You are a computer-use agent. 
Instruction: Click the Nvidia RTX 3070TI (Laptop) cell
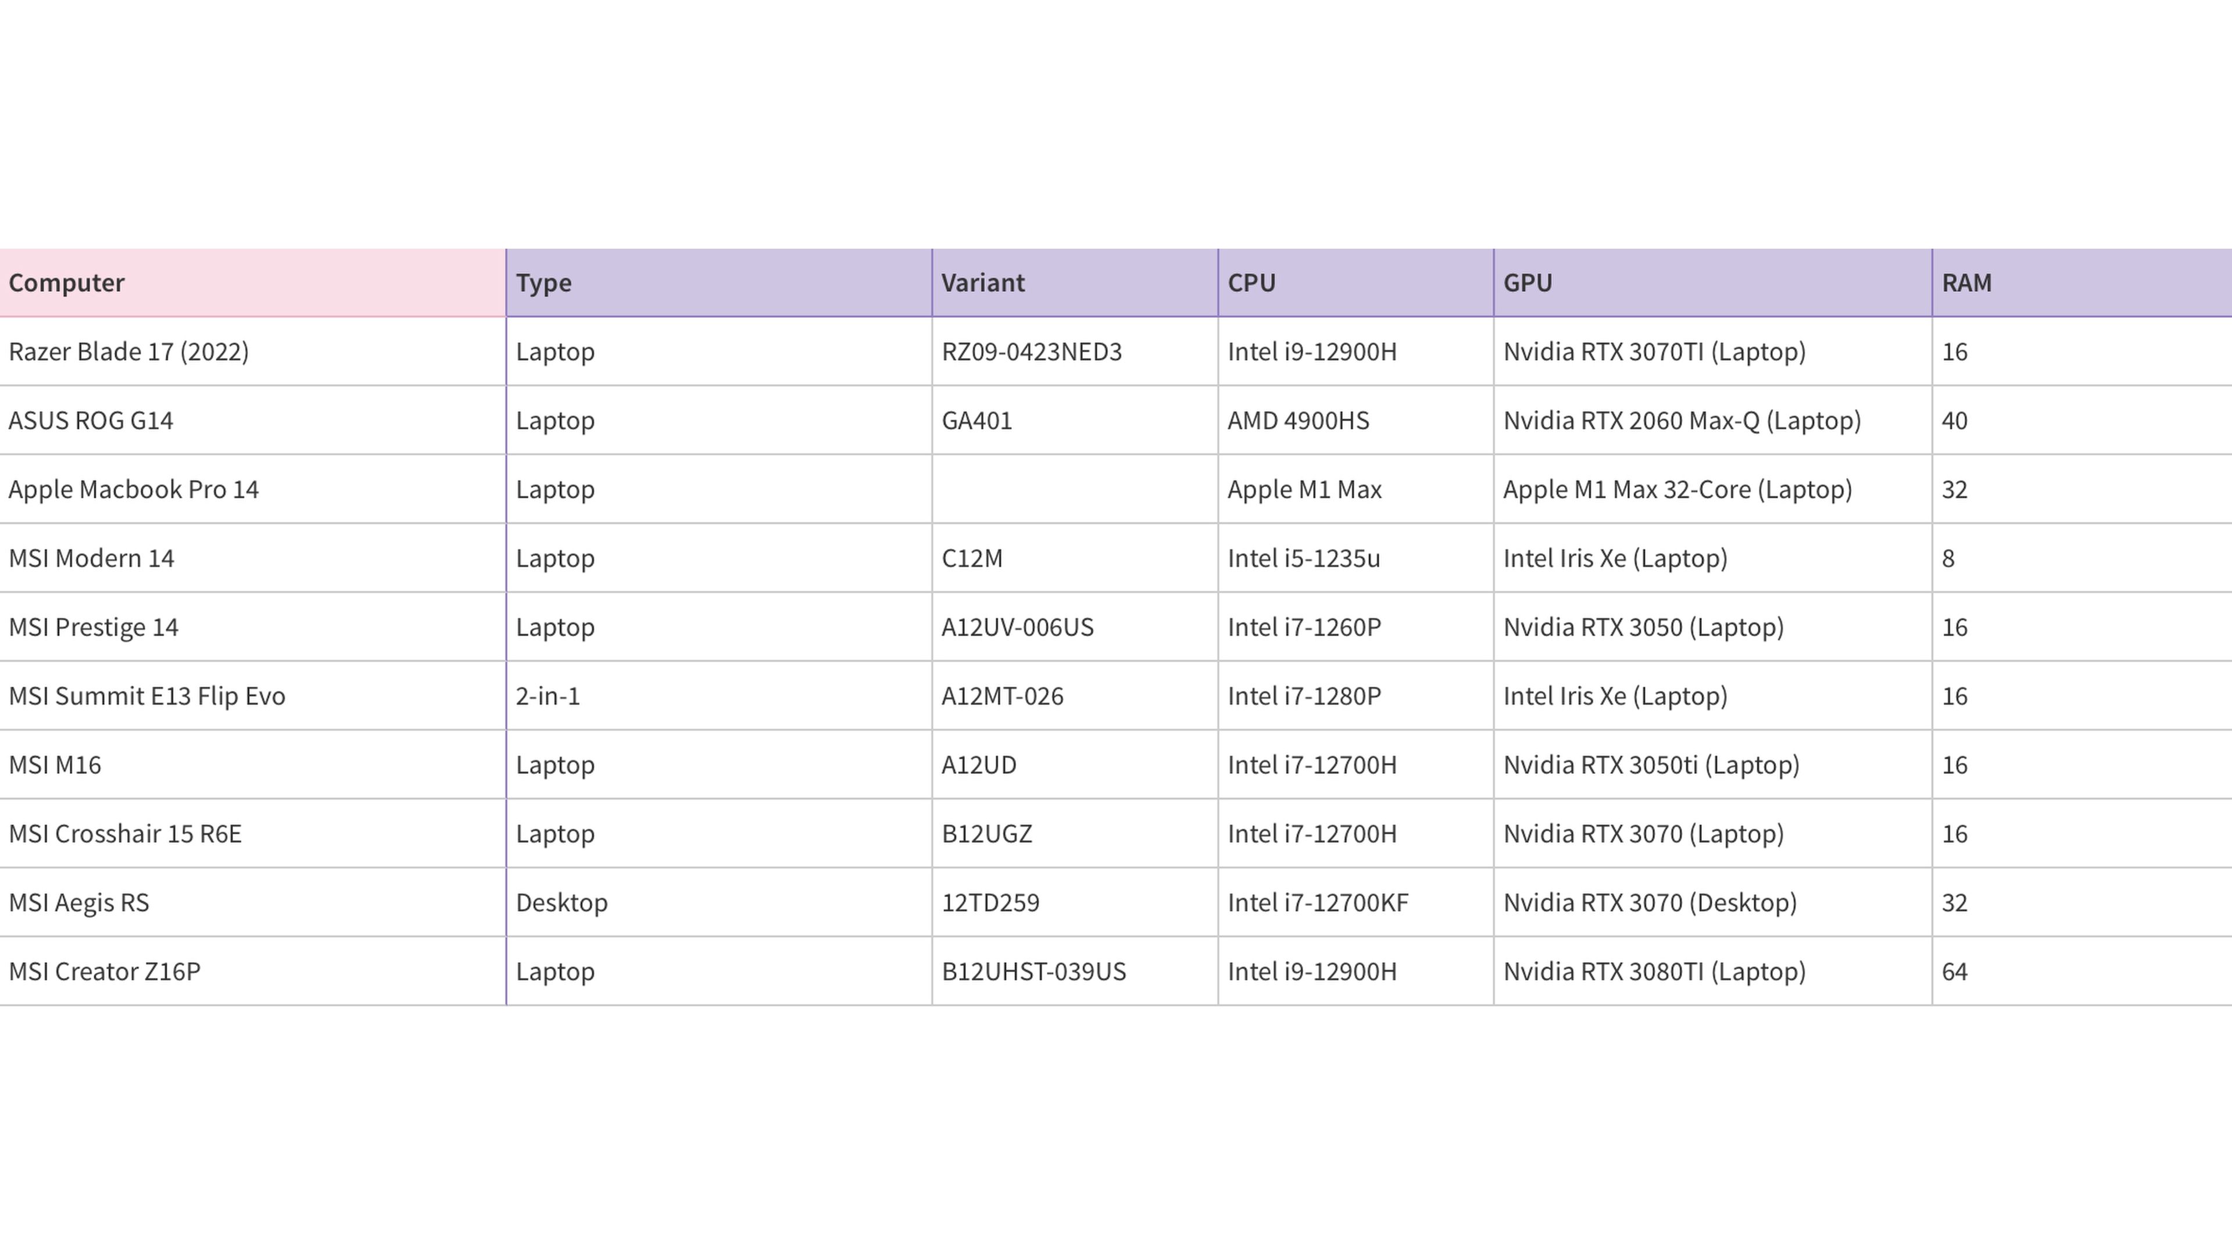tap(1713, 352)
